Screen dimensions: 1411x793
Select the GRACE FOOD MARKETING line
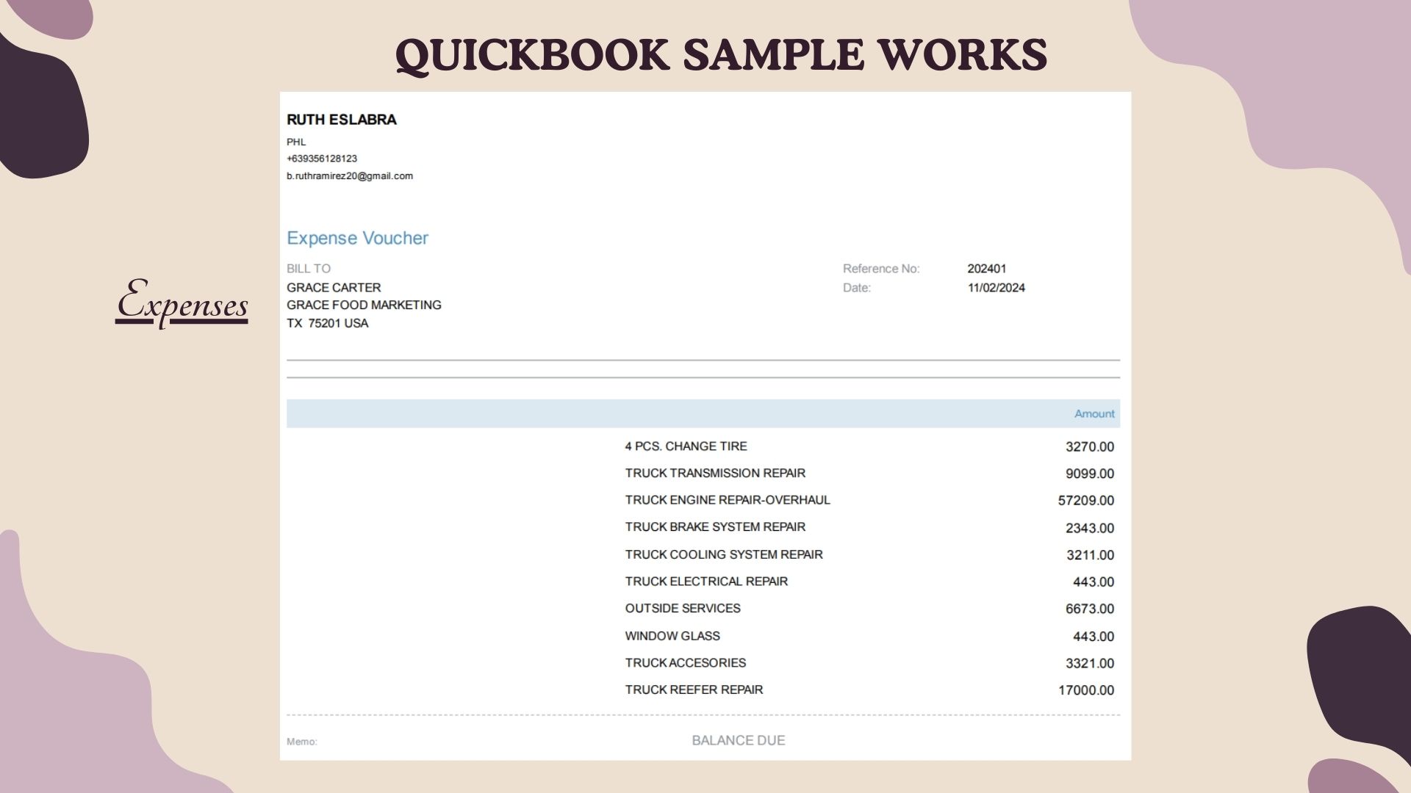(364, 305)
